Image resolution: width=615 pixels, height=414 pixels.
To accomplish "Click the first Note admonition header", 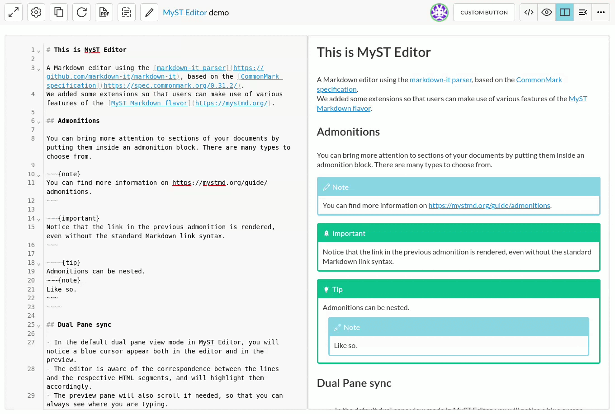I will 459,187.
